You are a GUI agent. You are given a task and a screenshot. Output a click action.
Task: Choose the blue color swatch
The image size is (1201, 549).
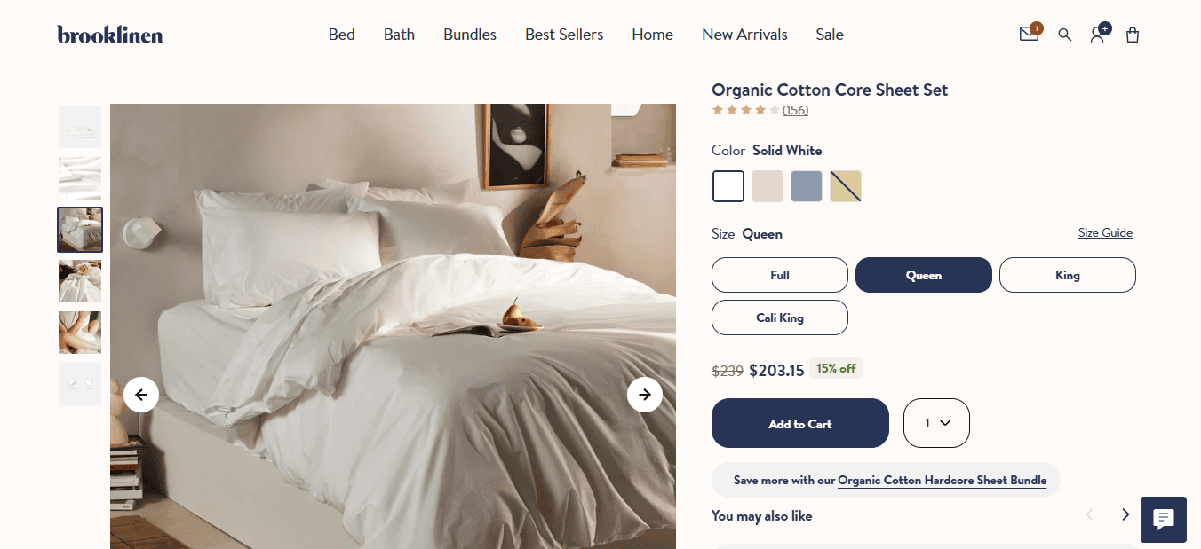(807, 186)
